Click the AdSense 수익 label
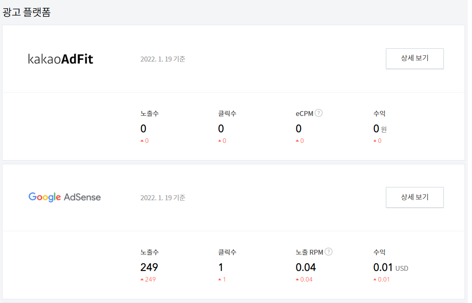 point(379,252)
